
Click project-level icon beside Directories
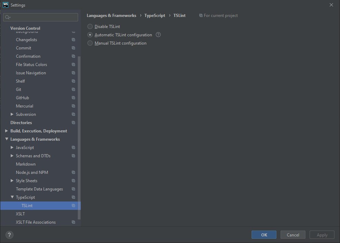click(x=74, y=123)
